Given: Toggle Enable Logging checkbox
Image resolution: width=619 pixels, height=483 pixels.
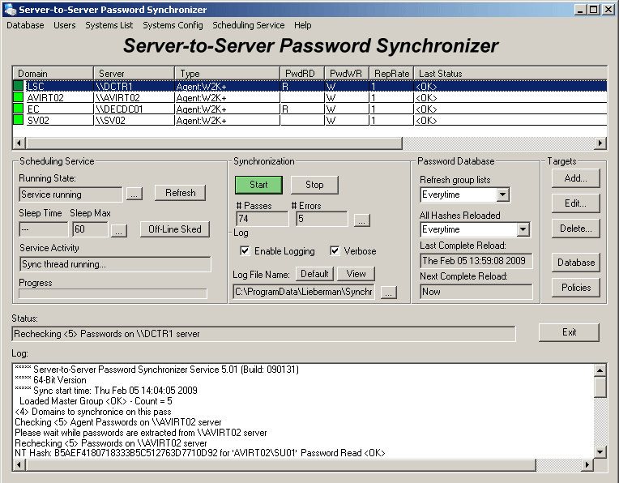Looking at the screenshot, I should 245,250.
